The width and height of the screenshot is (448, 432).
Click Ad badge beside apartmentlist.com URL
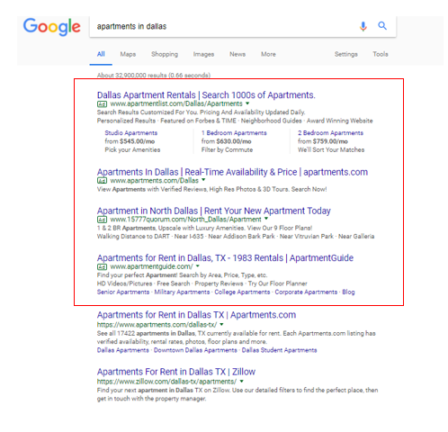coord(102,104)
